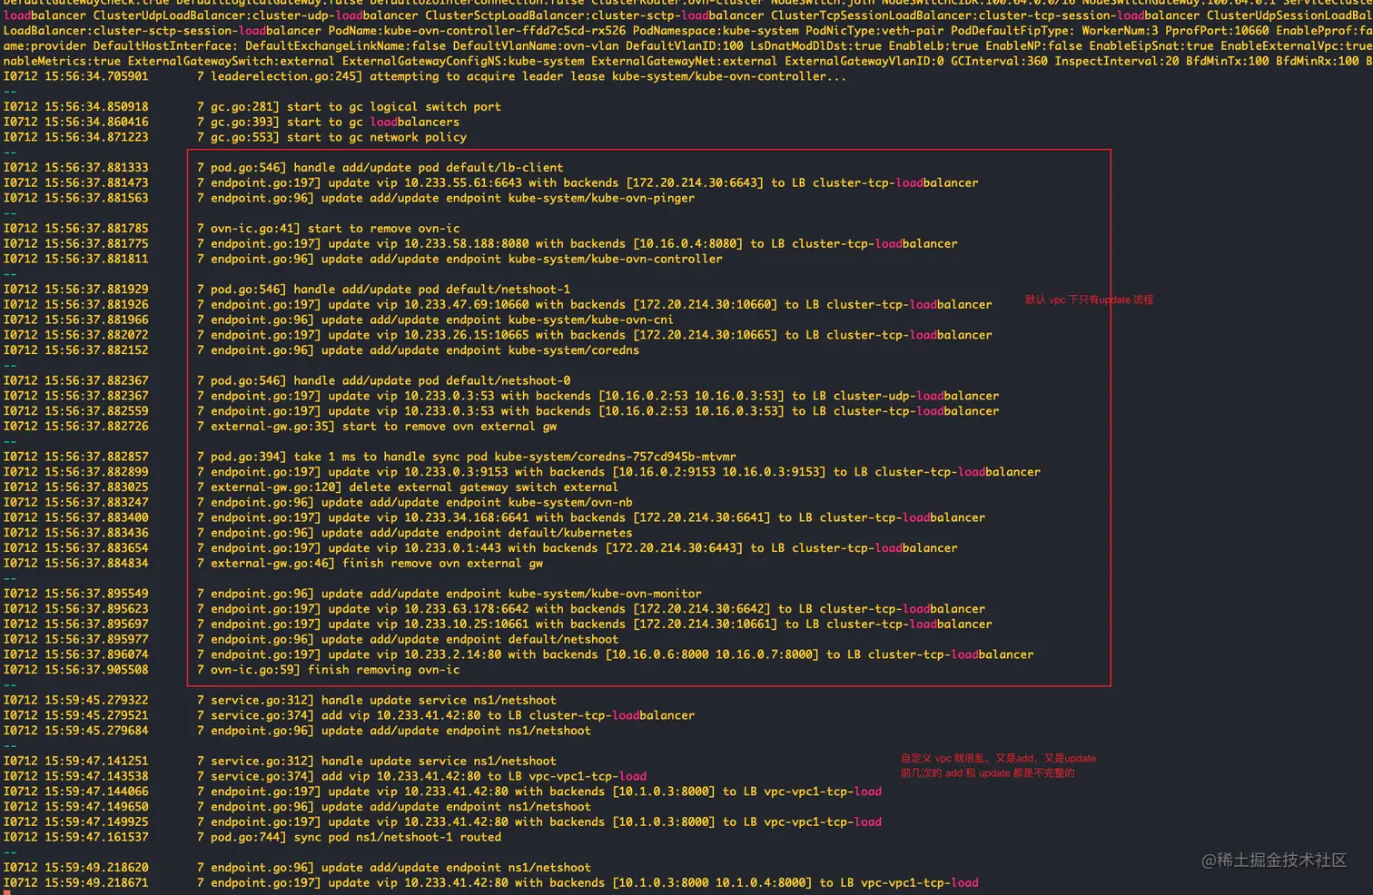The height and width of the screenshot is (895, 1373).
Task: Click the leaderelection.go:245 acquire leader lease message
Action: 424,76
